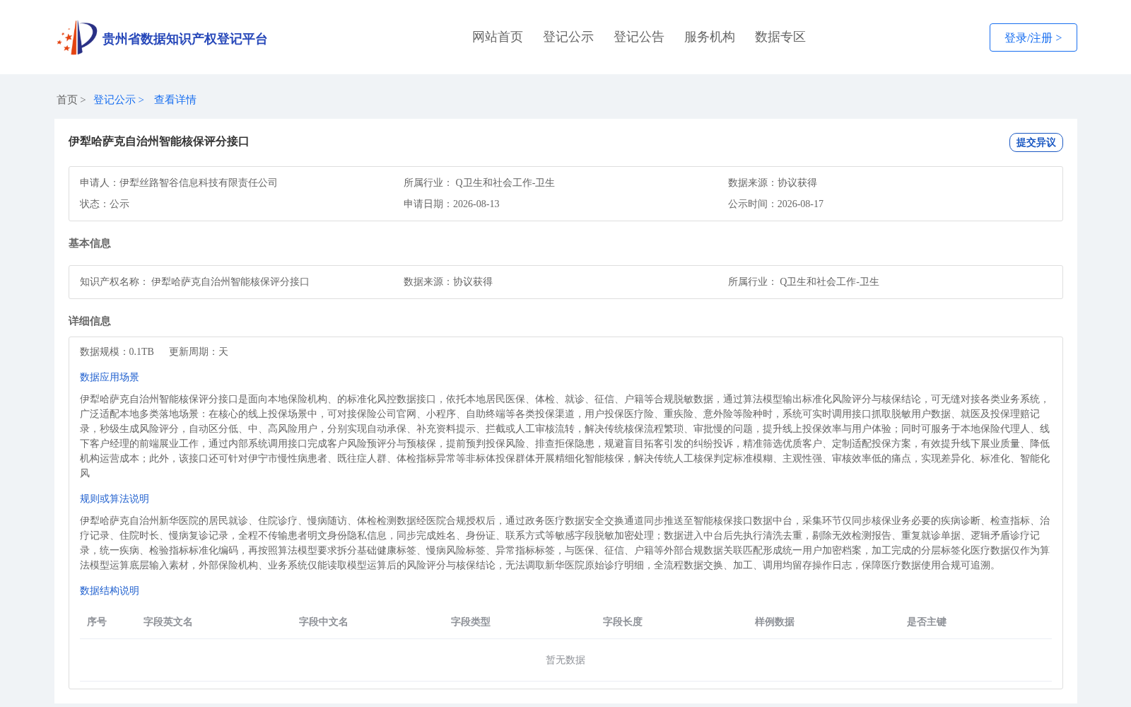Click the 数据应用场景 heading

(110, 377)
